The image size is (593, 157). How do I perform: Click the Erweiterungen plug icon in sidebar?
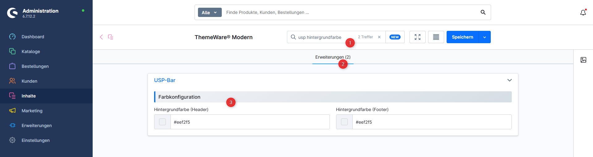click(x=12, y=125)
